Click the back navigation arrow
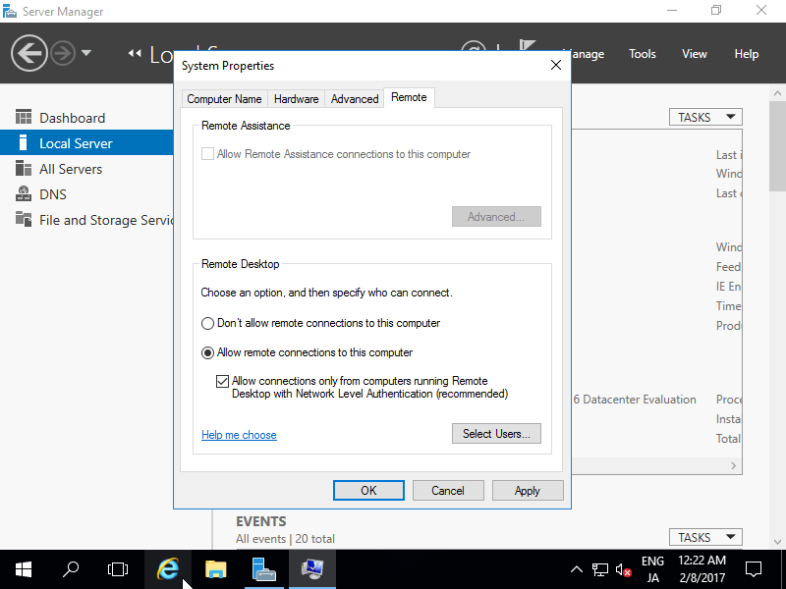 (29, 53)
